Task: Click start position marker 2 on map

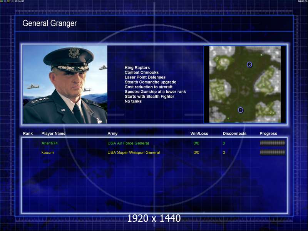Action: (x=249, y=65)
